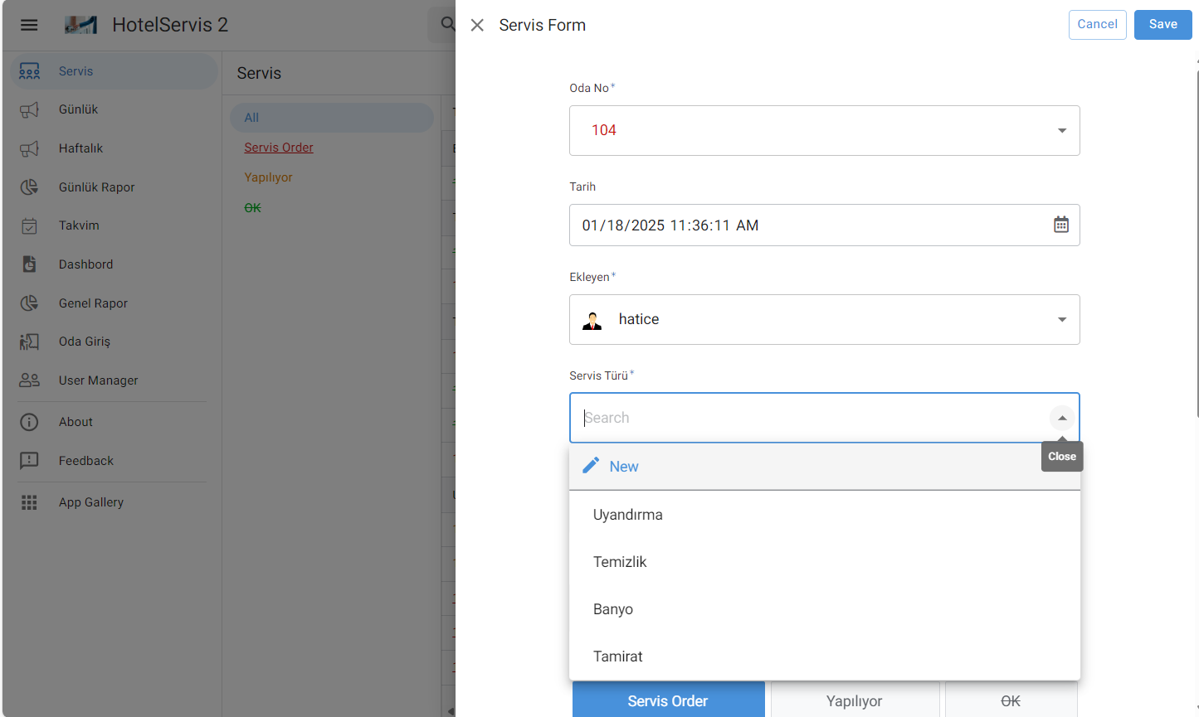
Task: Click the Günlük megaphone icon in sidebar
Action: tap(29, 109)
